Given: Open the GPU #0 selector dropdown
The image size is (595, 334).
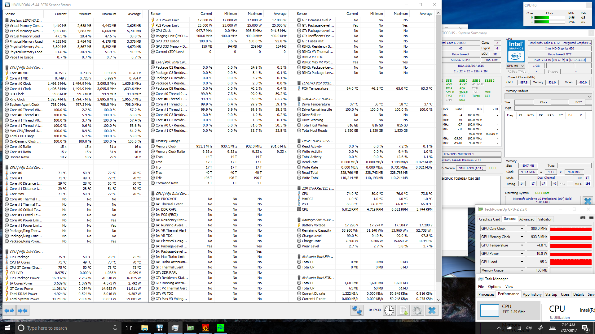Looking at the screenshot, I should (515, 66).
